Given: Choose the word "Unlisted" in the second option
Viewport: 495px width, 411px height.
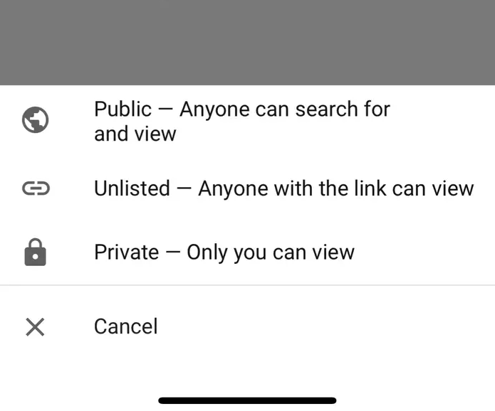Looking at the screenshot, I should coord(132,188).
